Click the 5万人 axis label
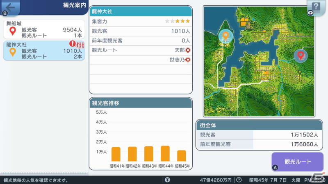Viewport: 328px width, 184px height. 101,112
